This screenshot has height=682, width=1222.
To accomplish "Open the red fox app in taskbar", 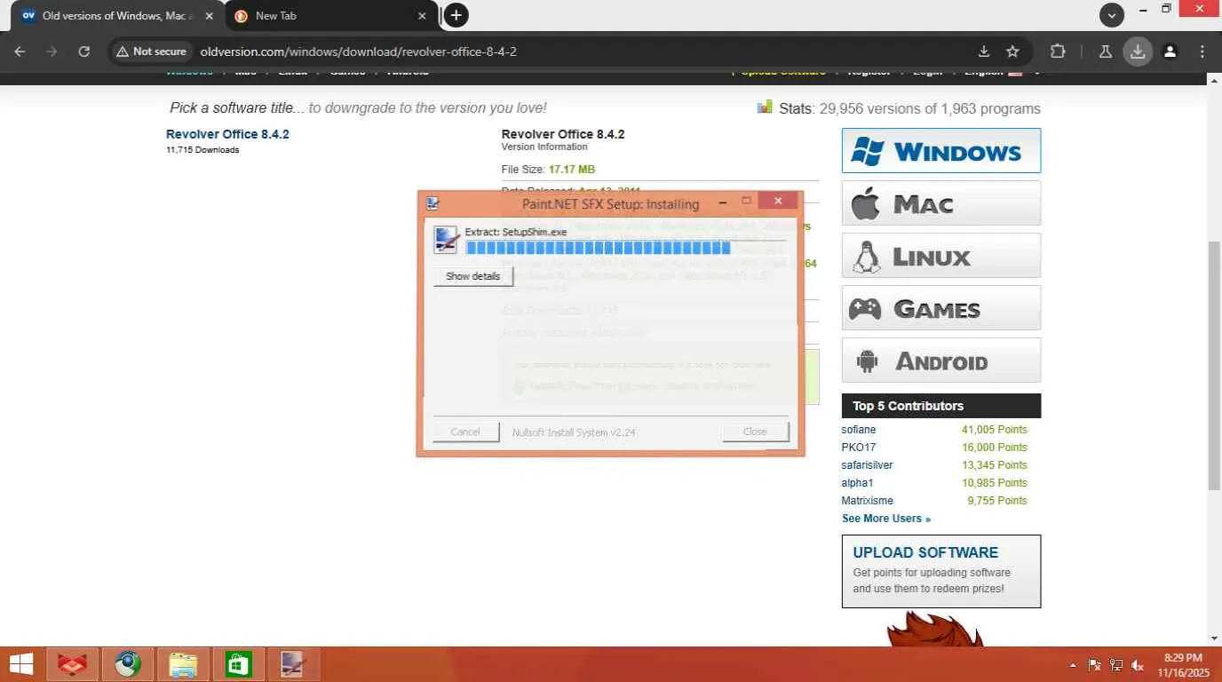I will 73,664.
